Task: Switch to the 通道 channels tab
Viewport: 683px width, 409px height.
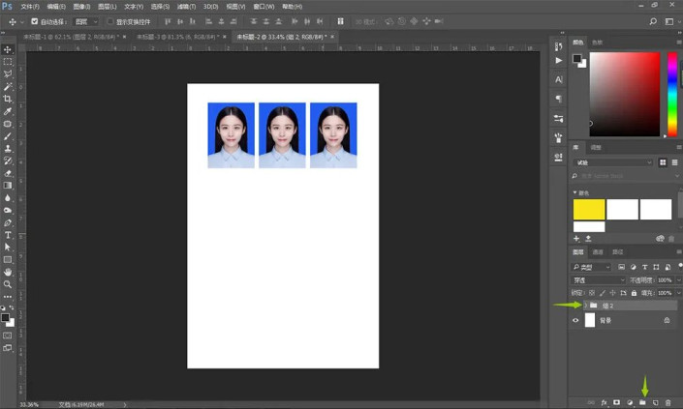Action: point(598,252)
